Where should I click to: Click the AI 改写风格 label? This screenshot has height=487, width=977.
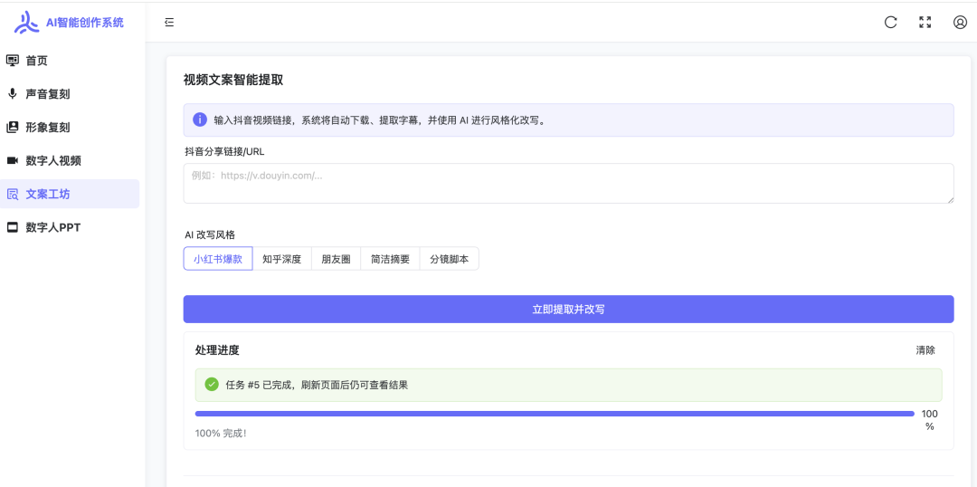pyautogui.click(x=210, y=234)
